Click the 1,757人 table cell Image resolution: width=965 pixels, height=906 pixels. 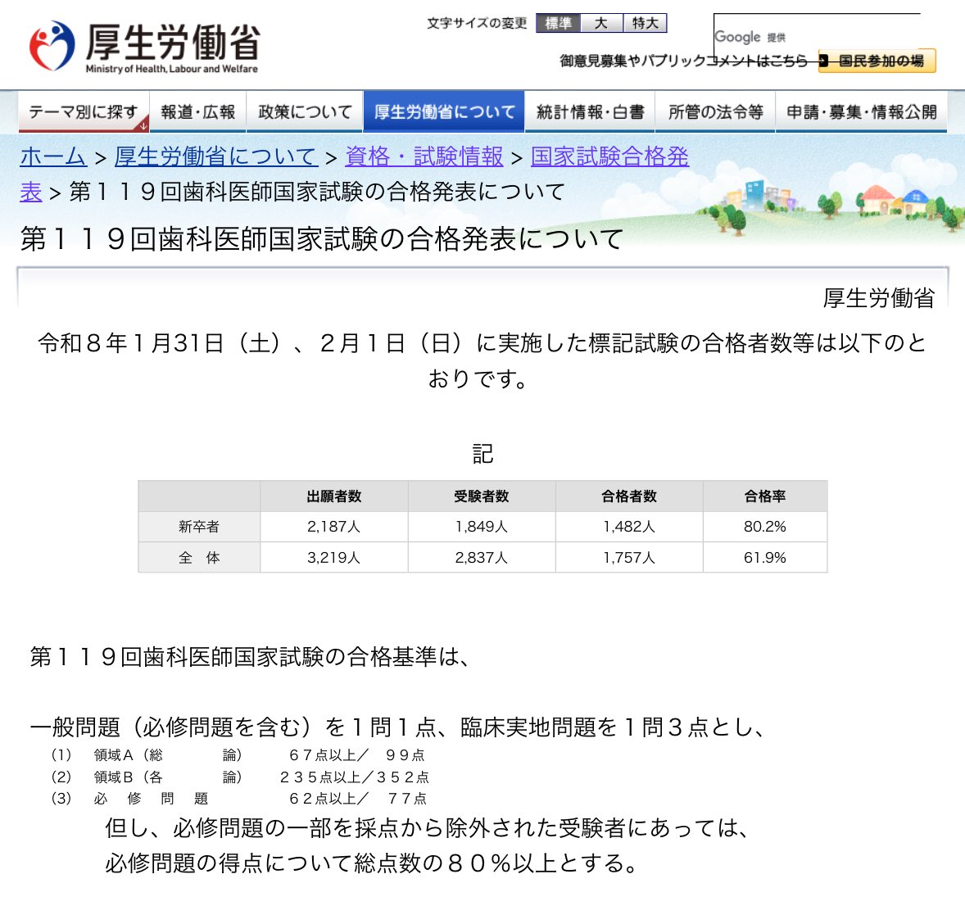[x=629, y=558]
